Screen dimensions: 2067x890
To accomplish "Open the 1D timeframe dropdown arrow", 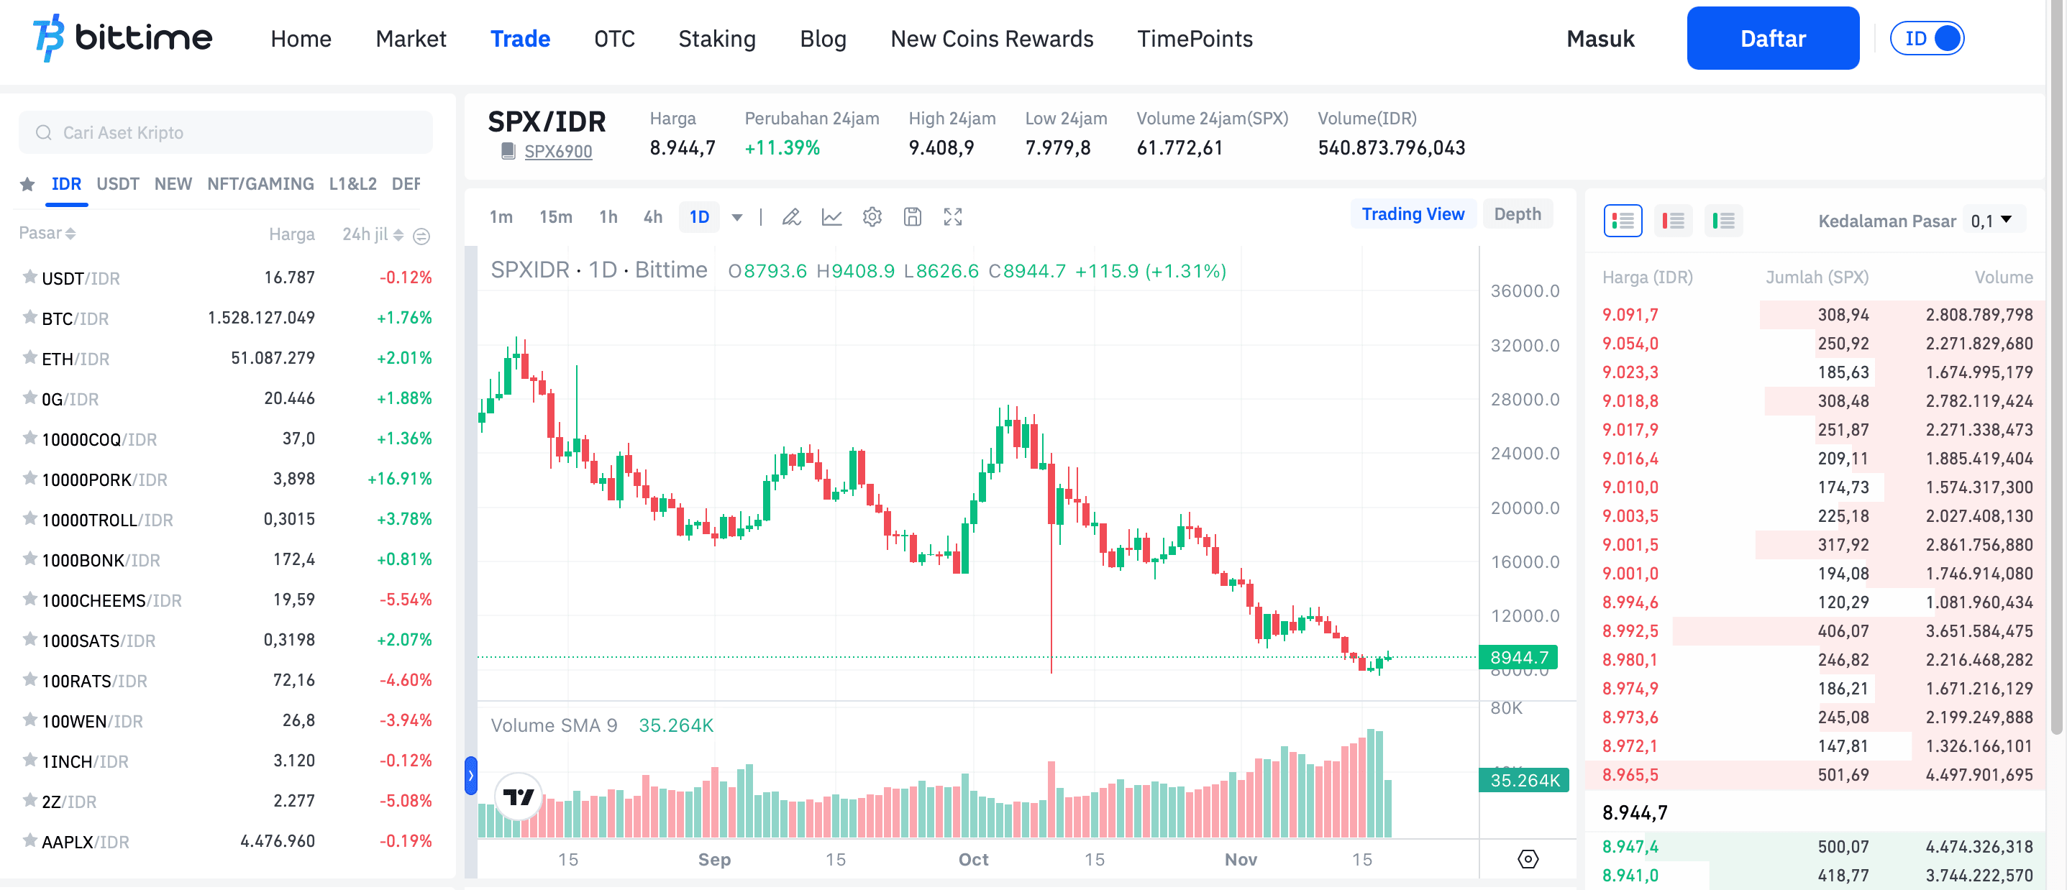I will click(x=736, y=216).
